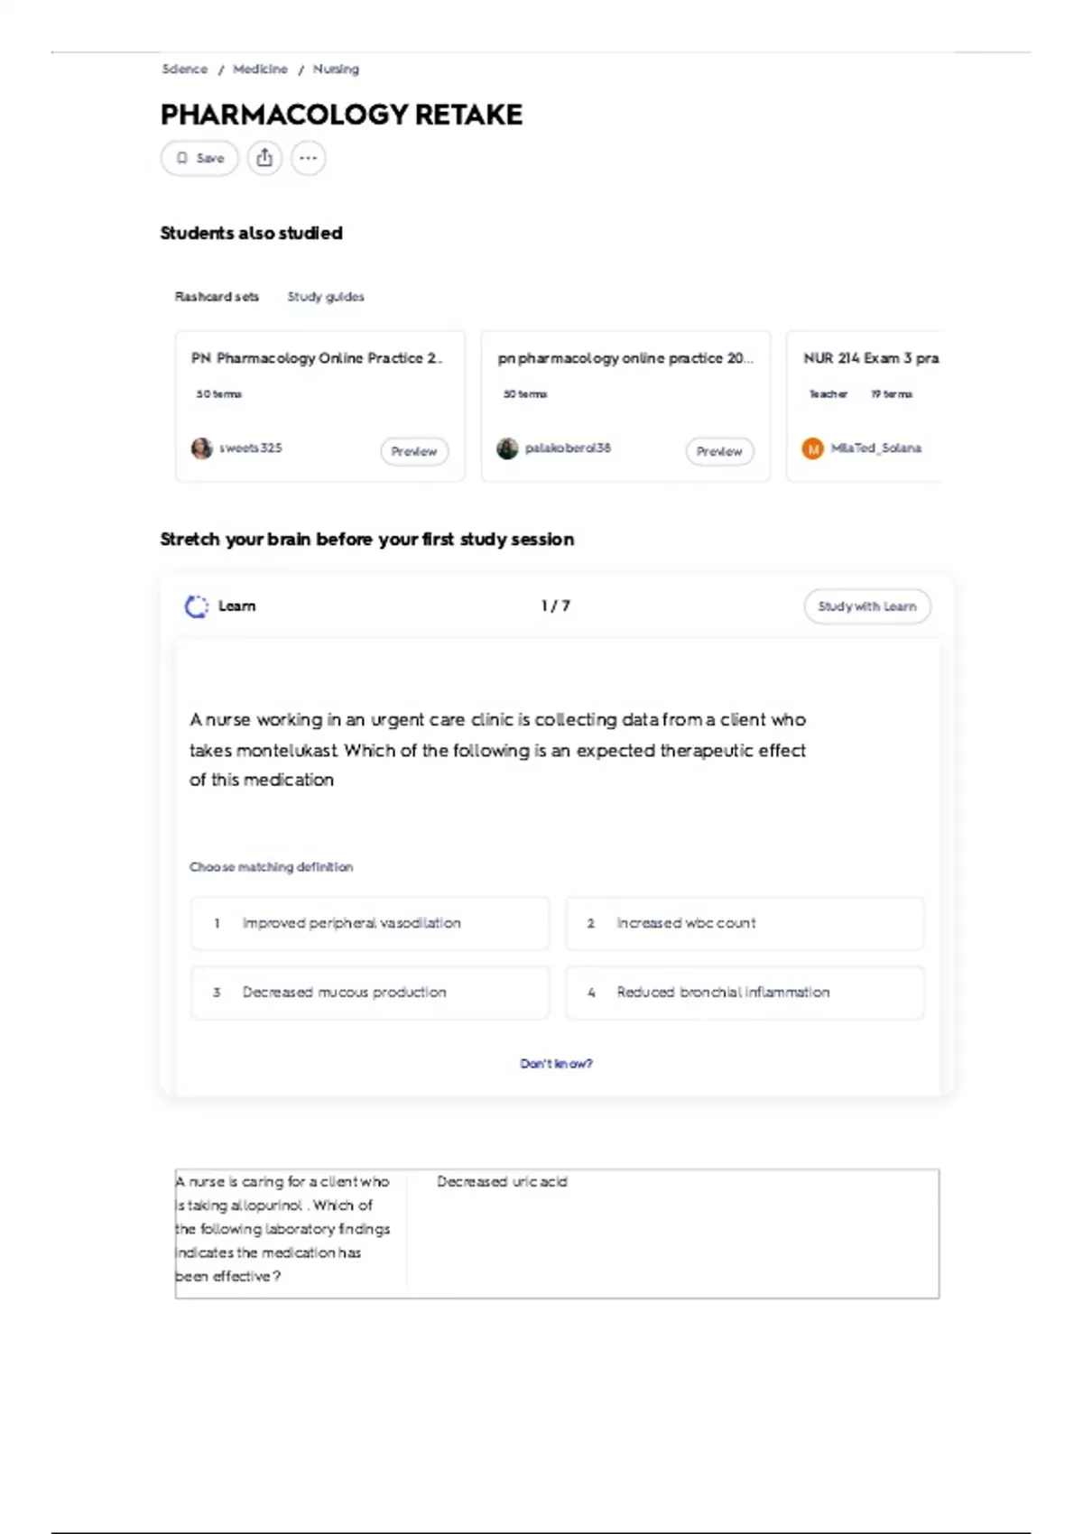Image resolution: width=1083 pixels, height=1534 pixels.
Task: Click sweets325 profile avatar
Action: (201, 448)
